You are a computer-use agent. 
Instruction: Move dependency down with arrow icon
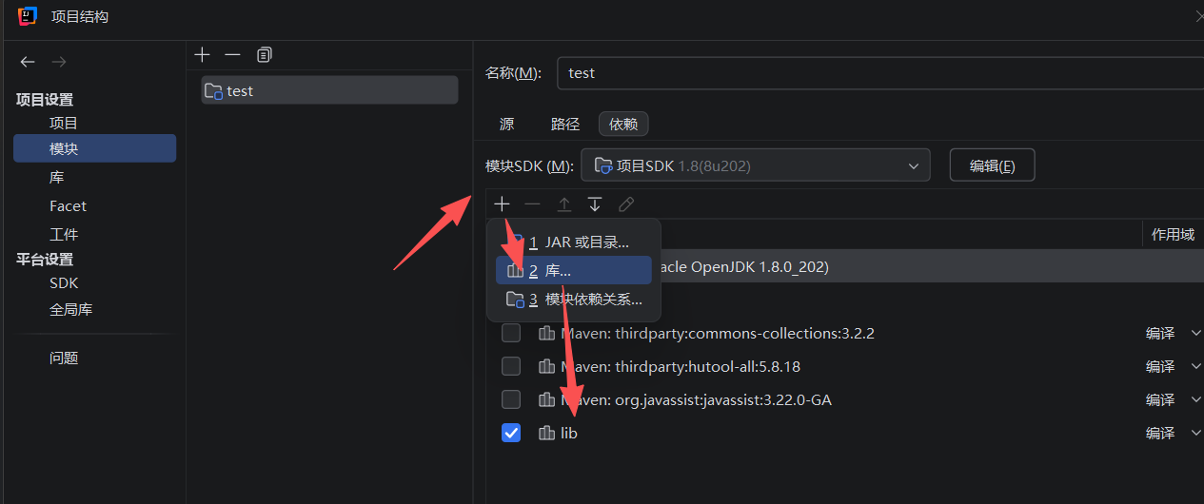[x=595, y=204]
